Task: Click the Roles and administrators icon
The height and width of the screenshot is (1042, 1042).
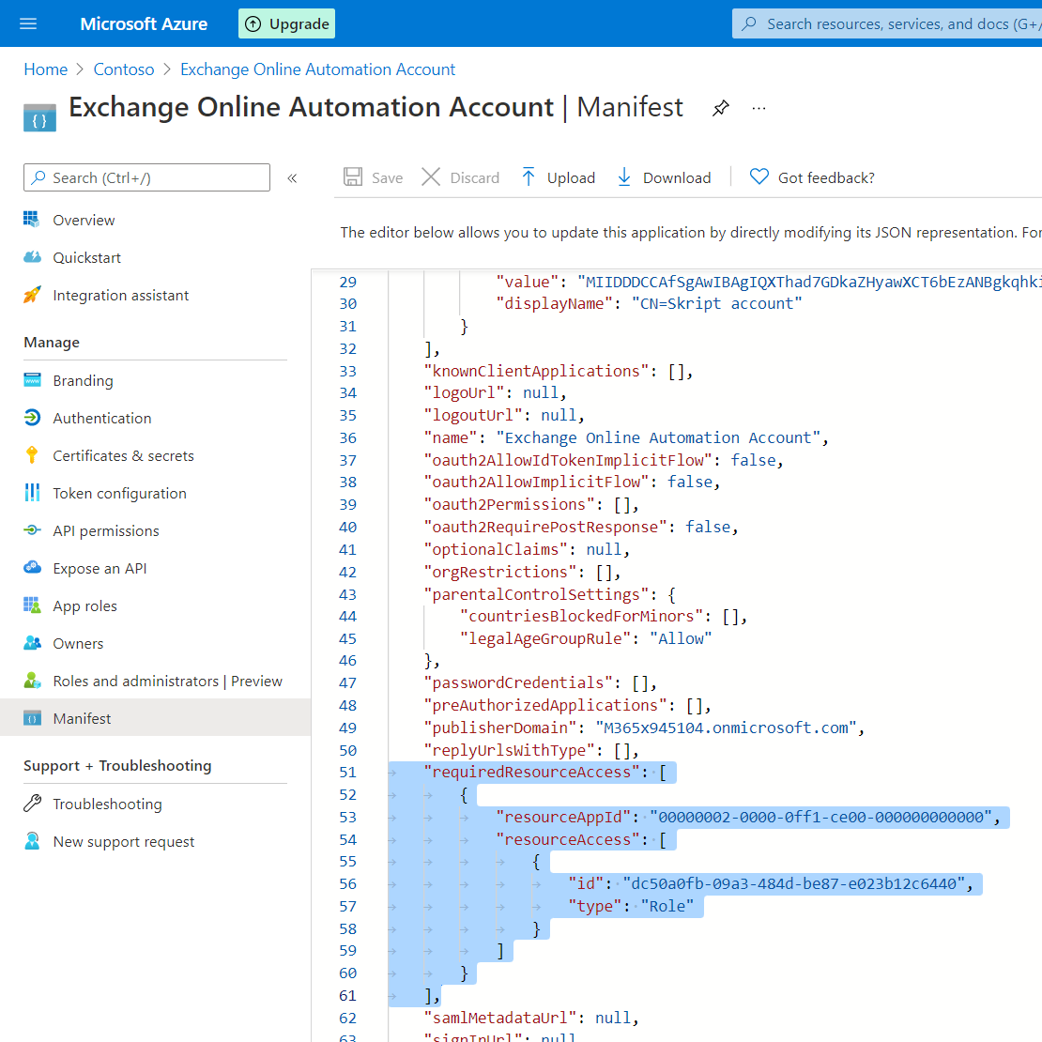Action: [32, 681]
